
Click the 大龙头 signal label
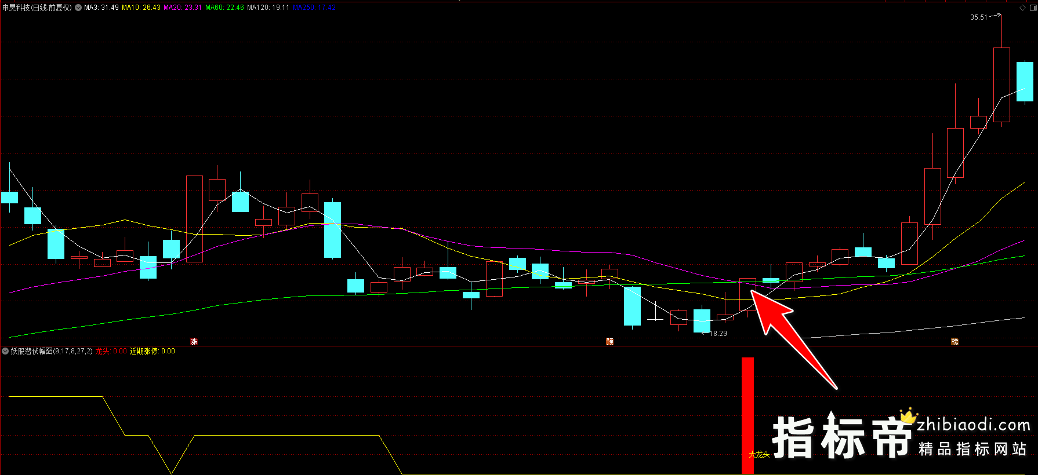click(x=759, y=455)
